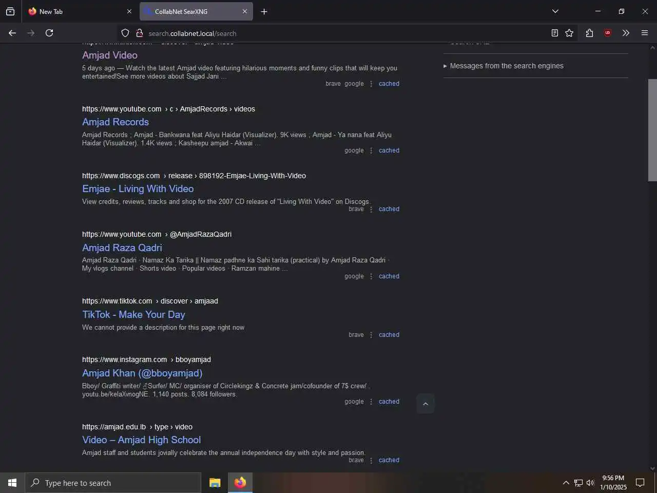
Task: Open Amjad Khan (@bboyamjad) result
Action: pyautogui.click(x=142, y=373)
